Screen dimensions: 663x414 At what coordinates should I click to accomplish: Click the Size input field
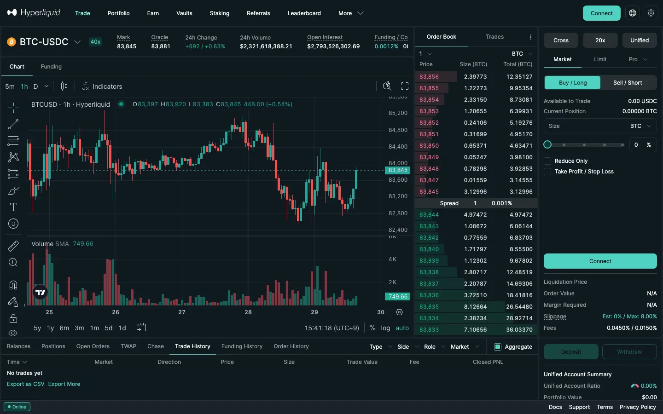(600, 126)
